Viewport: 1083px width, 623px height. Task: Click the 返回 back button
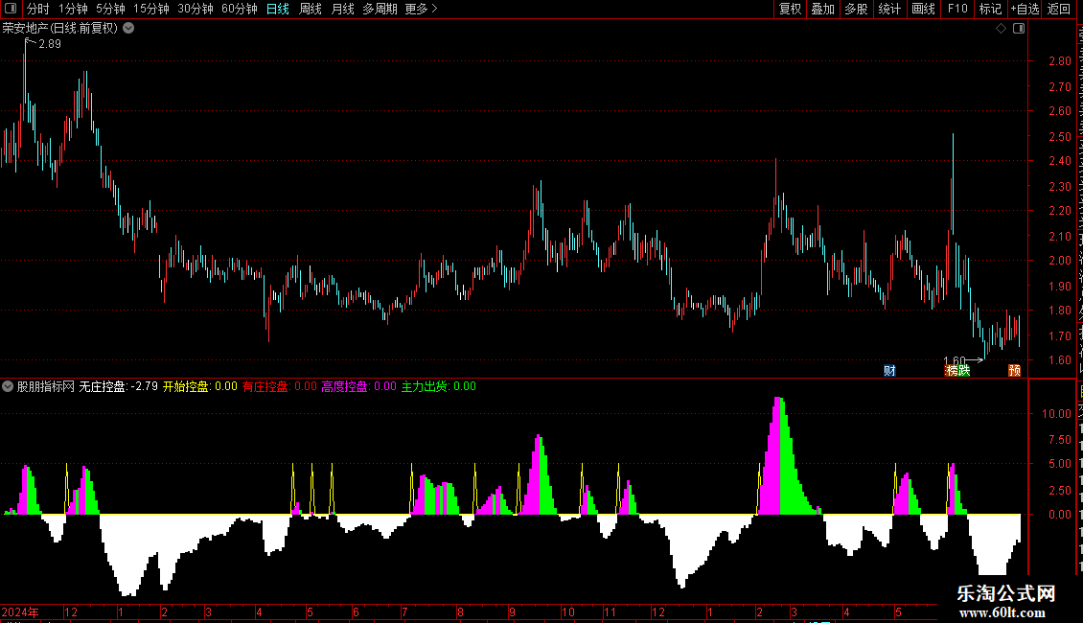(x=1058, y=9)
